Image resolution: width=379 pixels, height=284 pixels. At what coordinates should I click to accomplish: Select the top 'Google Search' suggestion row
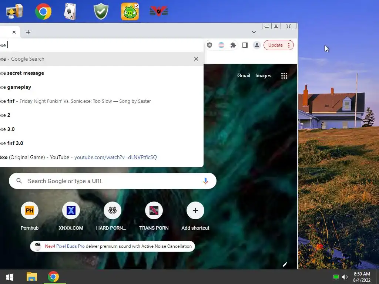point(101,59)
